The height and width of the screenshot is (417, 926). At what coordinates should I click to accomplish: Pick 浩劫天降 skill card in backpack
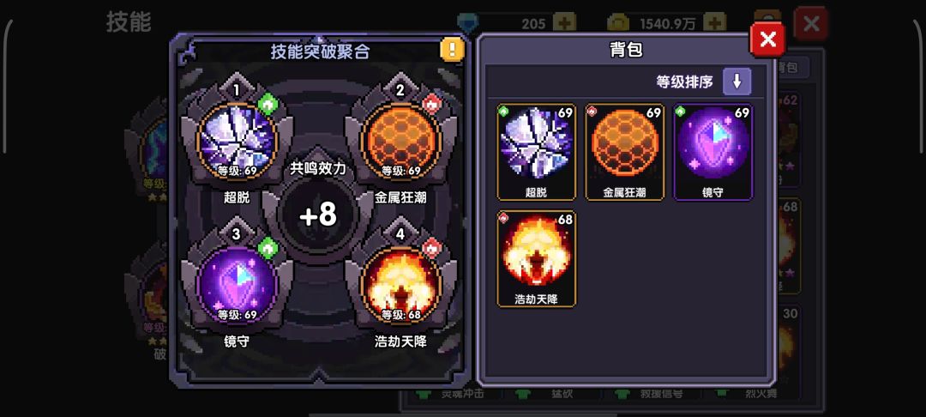tap(536, 259)
